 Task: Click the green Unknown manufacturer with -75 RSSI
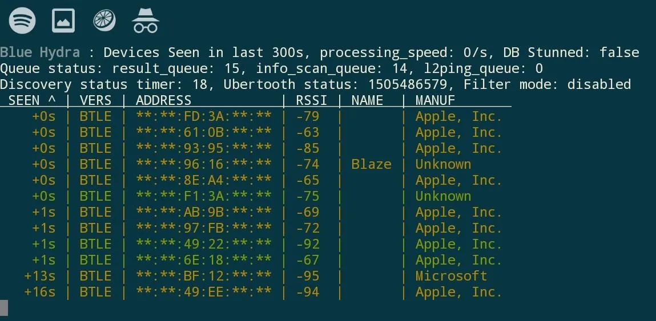click(443, 196)
